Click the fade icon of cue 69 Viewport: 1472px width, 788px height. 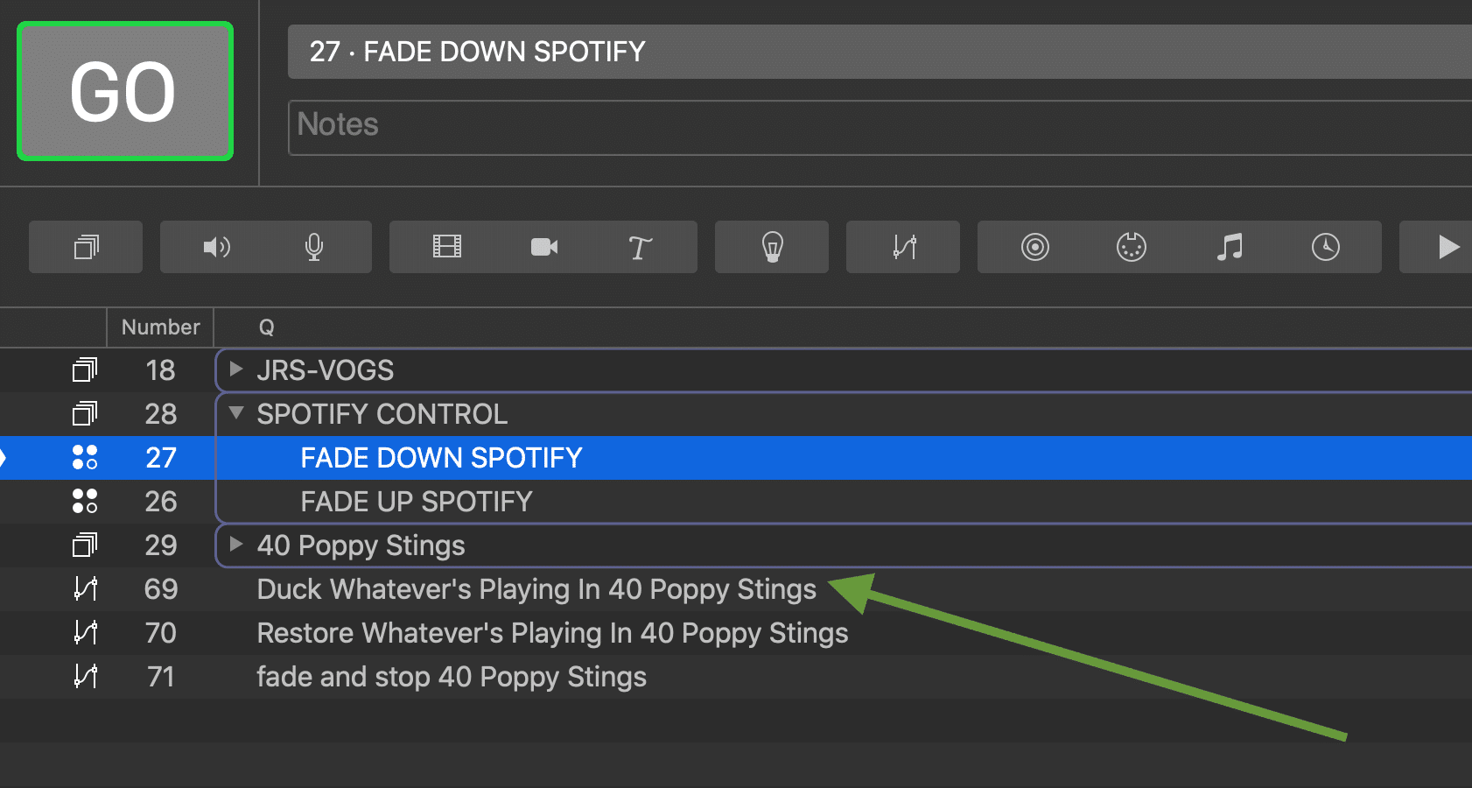coord(85,588)
